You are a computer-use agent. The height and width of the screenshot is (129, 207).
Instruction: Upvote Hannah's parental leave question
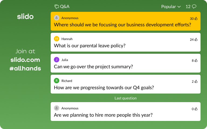(x=196, y=40)
